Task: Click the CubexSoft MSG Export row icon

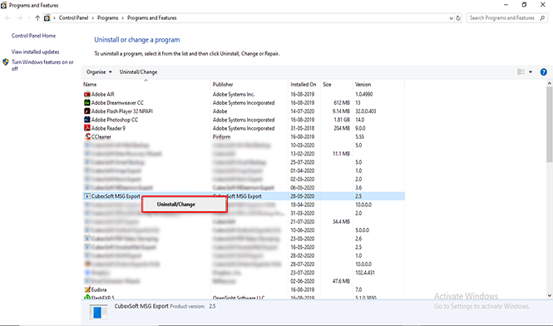Action: (x=87, y=196)
